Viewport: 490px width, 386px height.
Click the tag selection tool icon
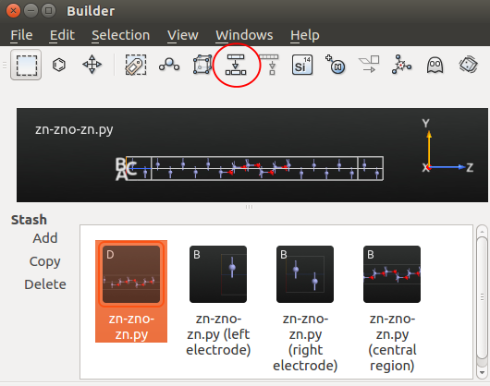pyautogui.click(x=136, y=65)
